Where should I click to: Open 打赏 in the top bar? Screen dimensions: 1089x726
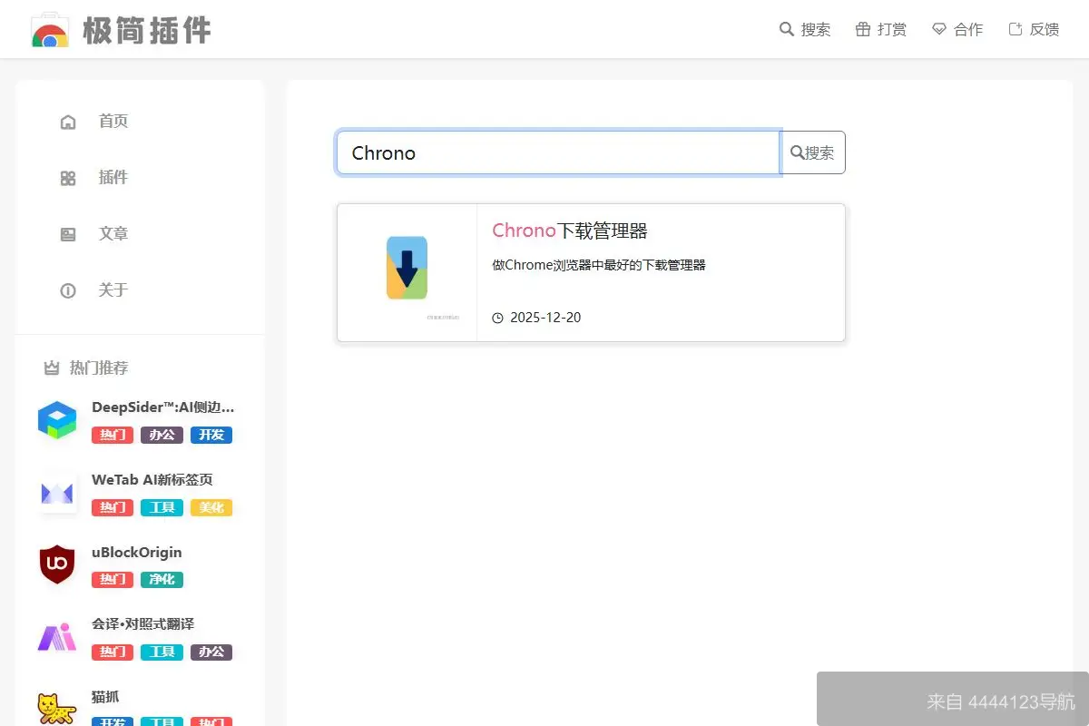tap(881, 29)
